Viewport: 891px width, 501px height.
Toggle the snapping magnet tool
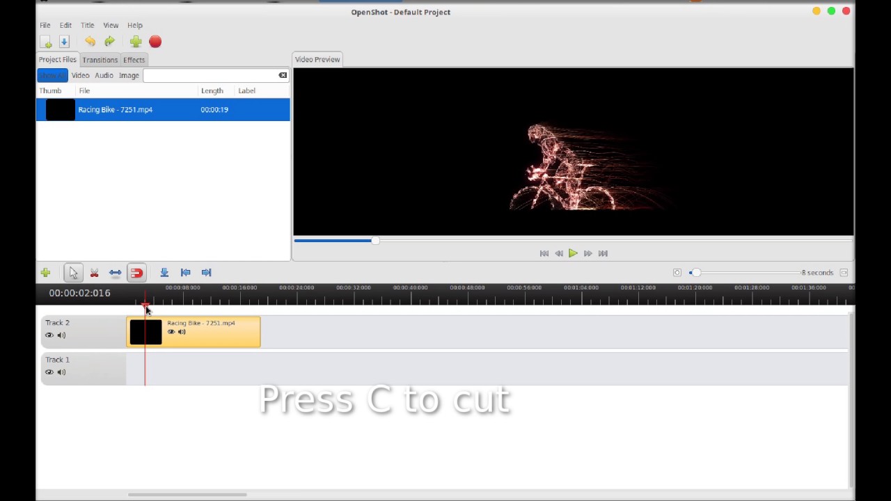136,273
